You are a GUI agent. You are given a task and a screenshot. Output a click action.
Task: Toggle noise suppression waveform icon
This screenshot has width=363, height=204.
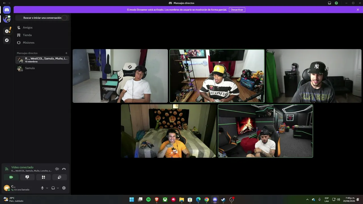(x=57, y=169)
